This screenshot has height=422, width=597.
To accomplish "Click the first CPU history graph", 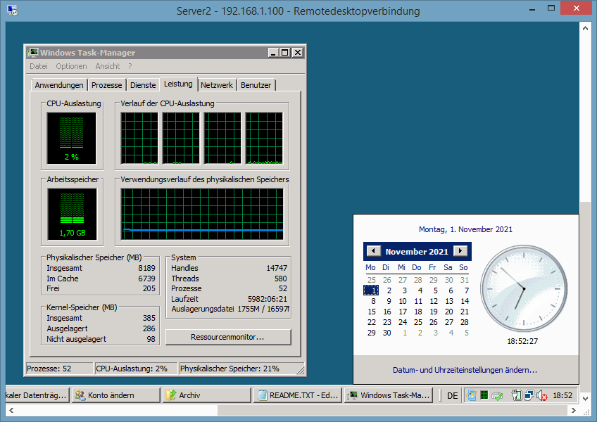I will click(139, 138).
